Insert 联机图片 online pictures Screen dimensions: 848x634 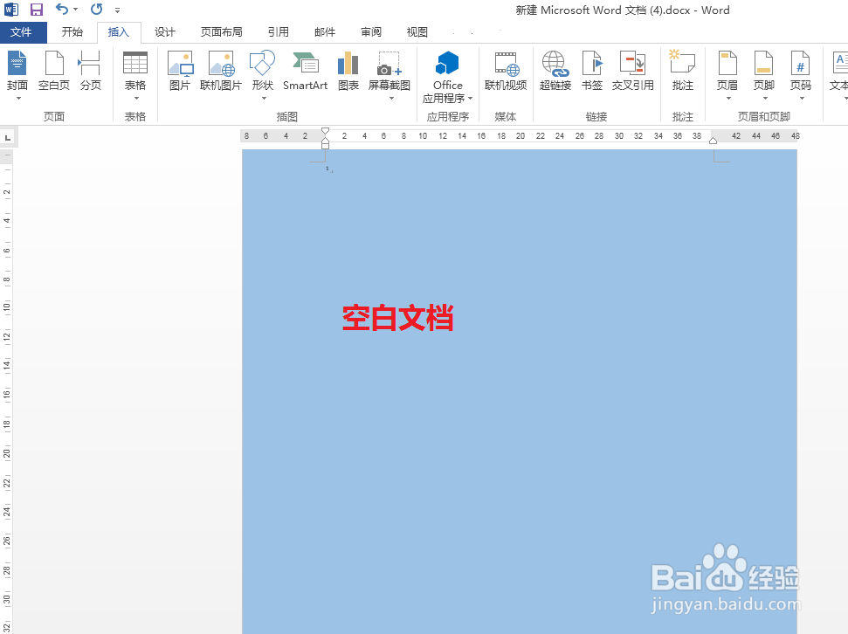221,71
